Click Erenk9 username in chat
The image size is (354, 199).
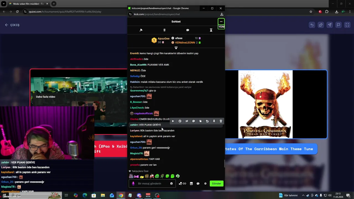(x=134, y=53)
